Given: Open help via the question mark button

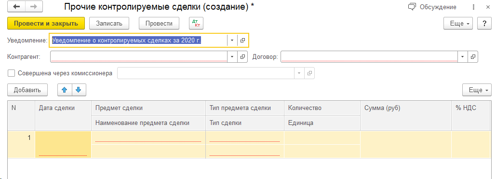Looking at the screenshot, I should pyautogui.click(x=484, y=24).
